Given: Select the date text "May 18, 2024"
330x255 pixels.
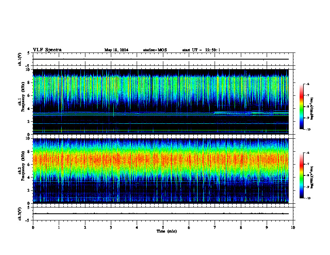Looking at the screenshot, I should 116,50.
